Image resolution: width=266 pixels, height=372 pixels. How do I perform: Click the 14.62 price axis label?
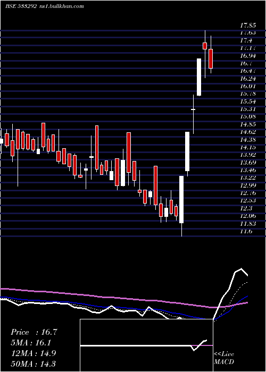click(x=248, y=132)
